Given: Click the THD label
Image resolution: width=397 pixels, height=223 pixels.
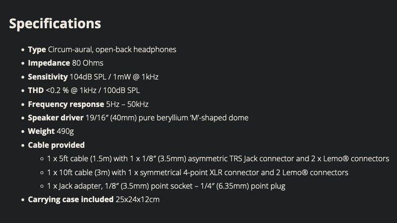Looking at the screenshot, I should coord(36,91).
